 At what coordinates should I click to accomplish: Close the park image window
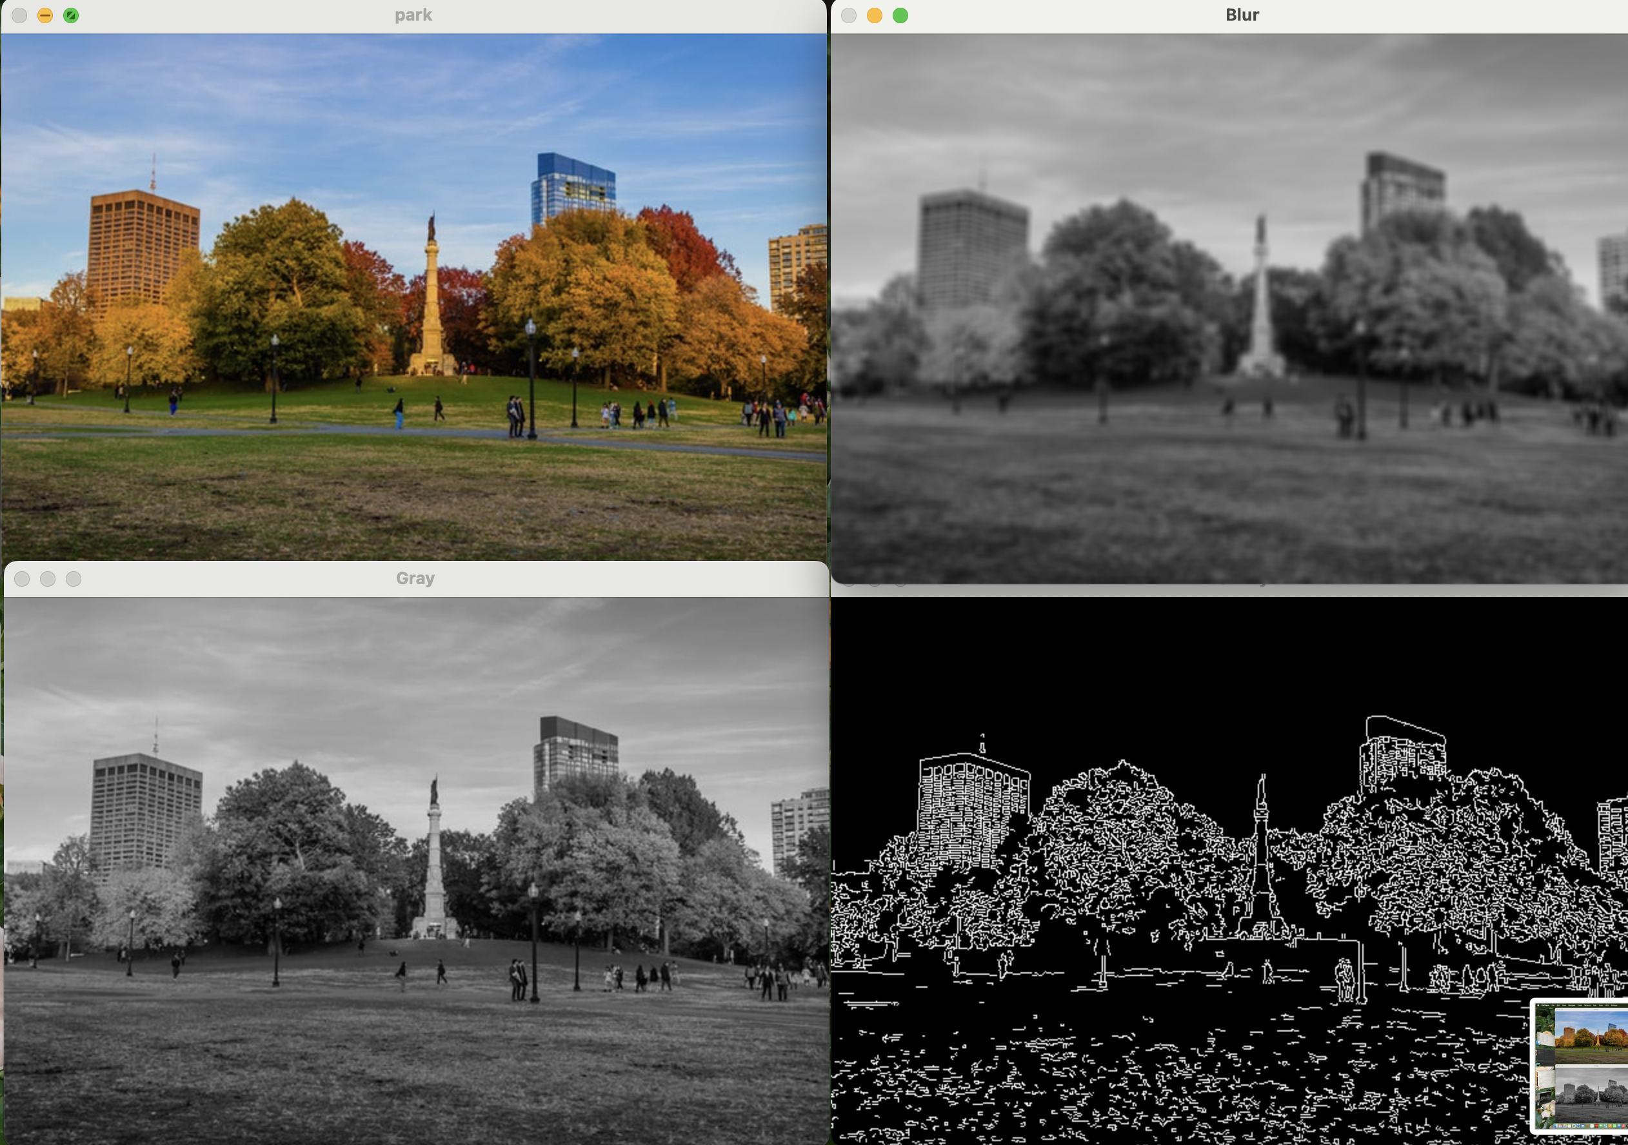20,15
